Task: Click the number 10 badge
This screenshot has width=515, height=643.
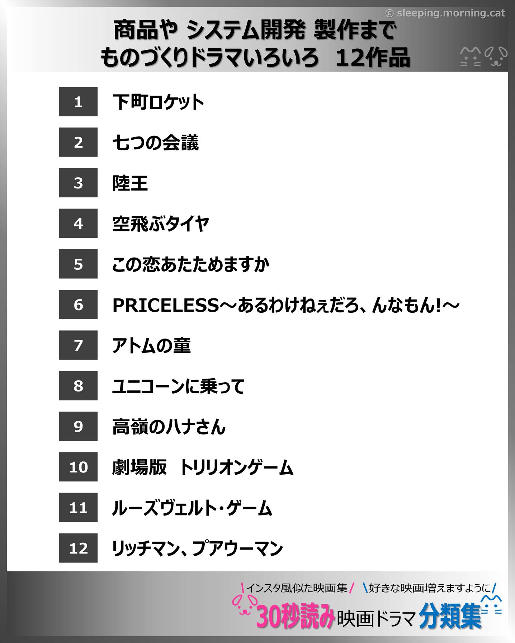Action: tap(78, 467)
